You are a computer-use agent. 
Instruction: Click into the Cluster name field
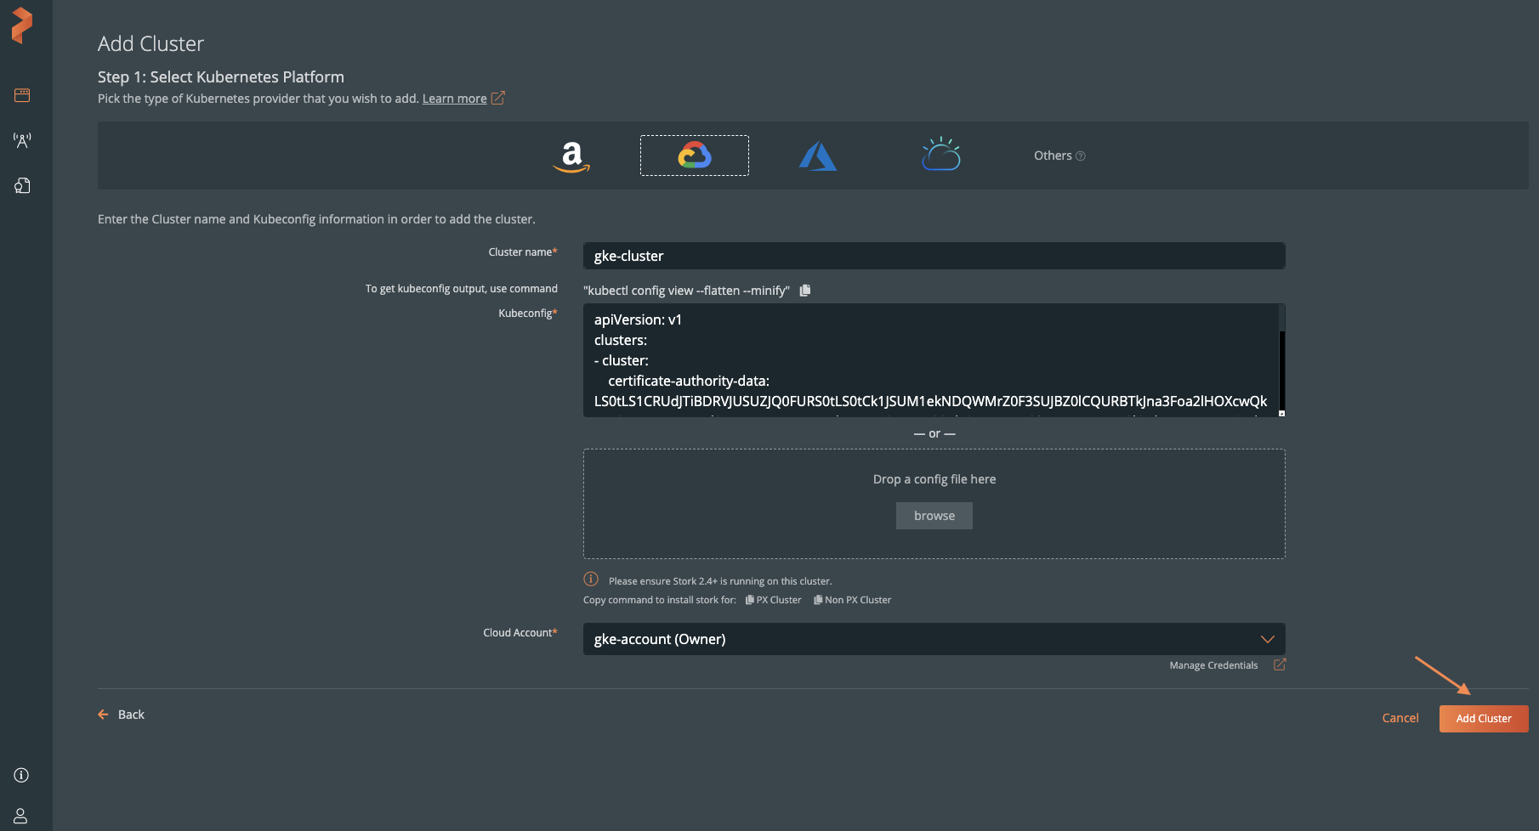pyautogui.click(x=934, y=256)
